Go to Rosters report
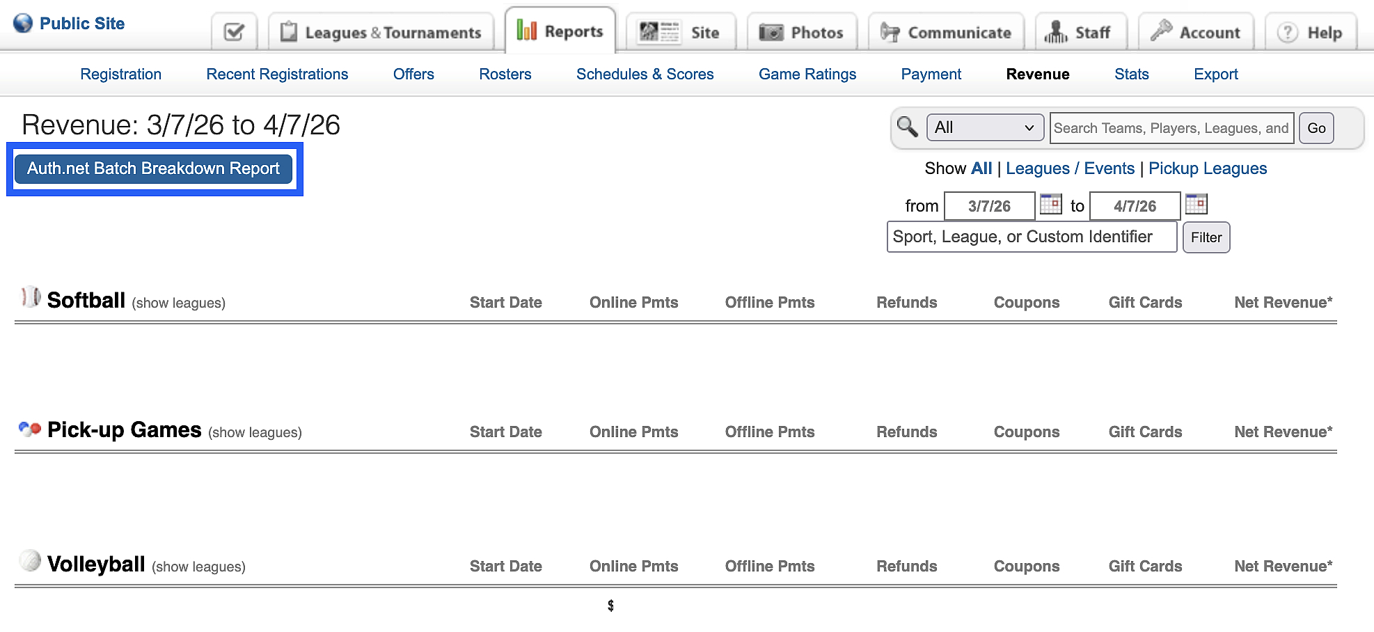 point(505,74)
